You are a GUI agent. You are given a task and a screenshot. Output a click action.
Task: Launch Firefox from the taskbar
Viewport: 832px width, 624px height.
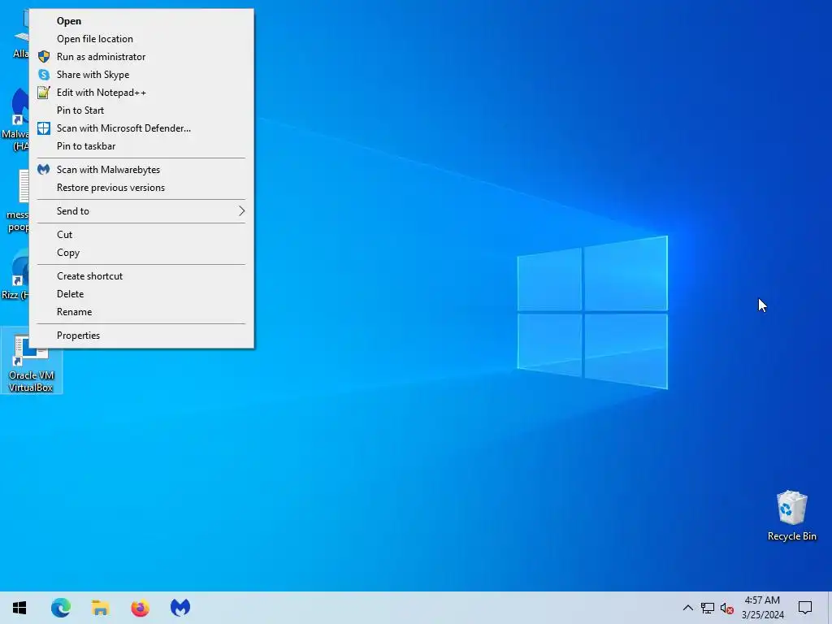point(140,608)
